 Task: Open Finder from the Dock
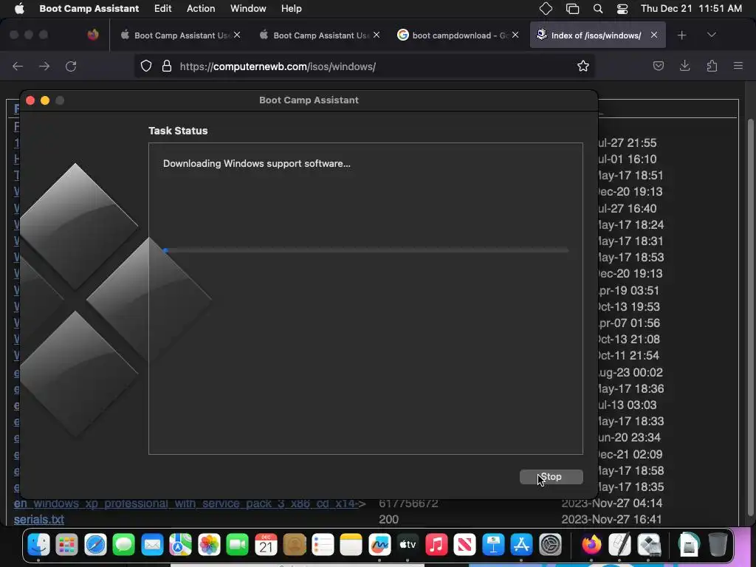tap(38, 546)
